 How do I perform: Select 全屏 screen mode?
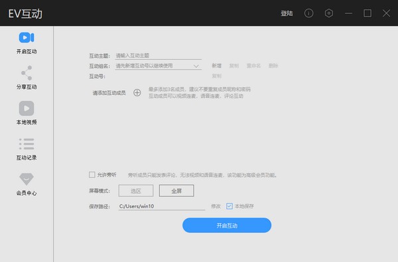click(176, 190)
